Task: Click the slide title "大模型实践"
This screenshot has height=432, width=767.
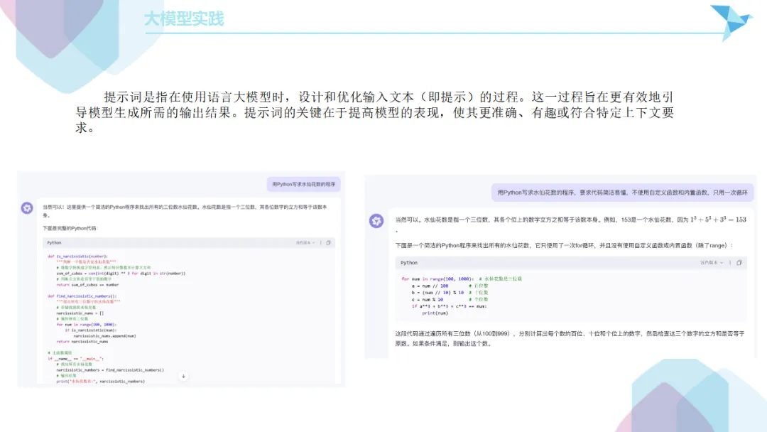Action: (184, 18)
